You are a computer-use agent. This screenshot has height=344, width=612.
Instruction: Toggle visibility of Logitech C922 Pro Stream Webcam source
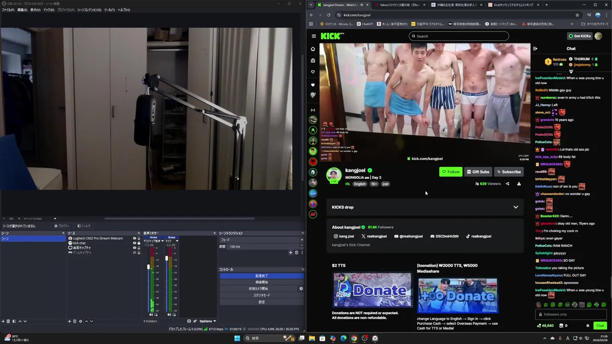click(134, 238)
